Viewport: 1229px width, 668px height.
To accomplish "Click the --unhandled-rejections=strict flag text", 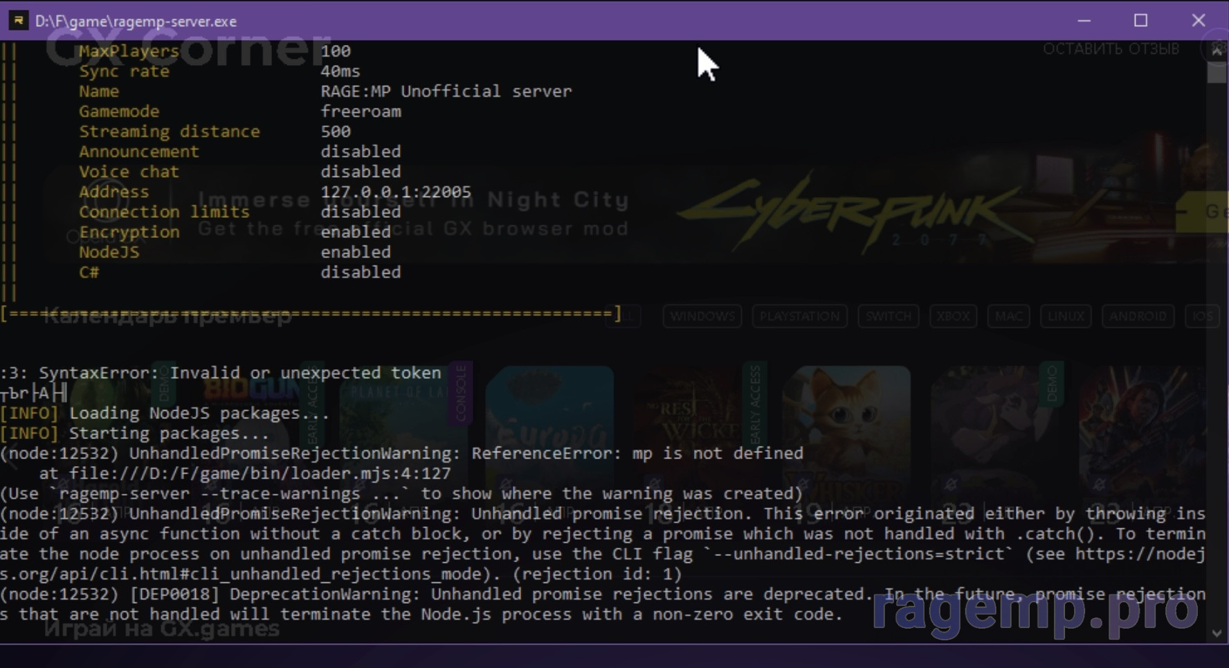I will (x=859, y=554).
